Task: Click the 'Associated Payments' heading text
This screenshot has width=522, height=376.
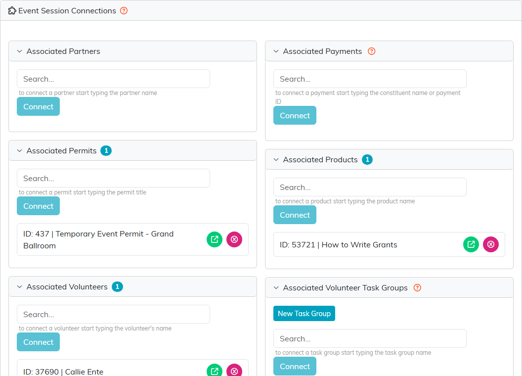Action: (322, 51)
